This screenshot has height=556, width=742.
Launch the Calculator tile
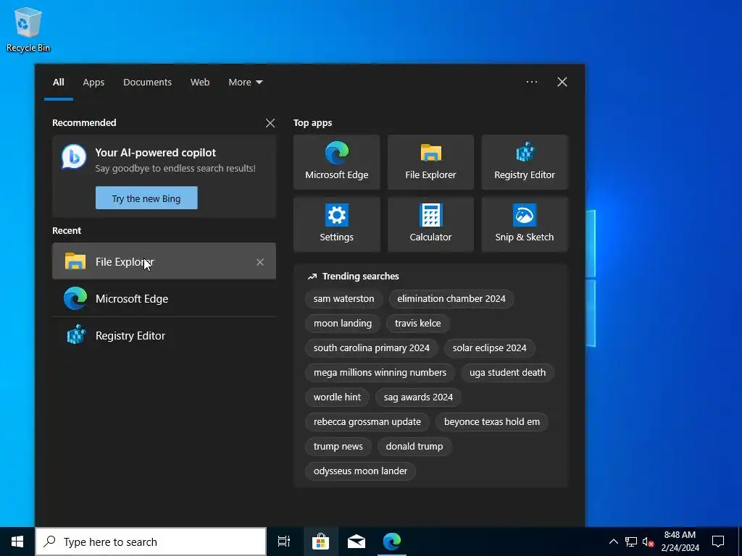[430, 224]
